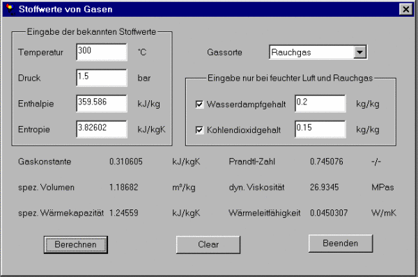Click the Berechnen button
This screenshot has height=277, width=418.
point(76,244)
